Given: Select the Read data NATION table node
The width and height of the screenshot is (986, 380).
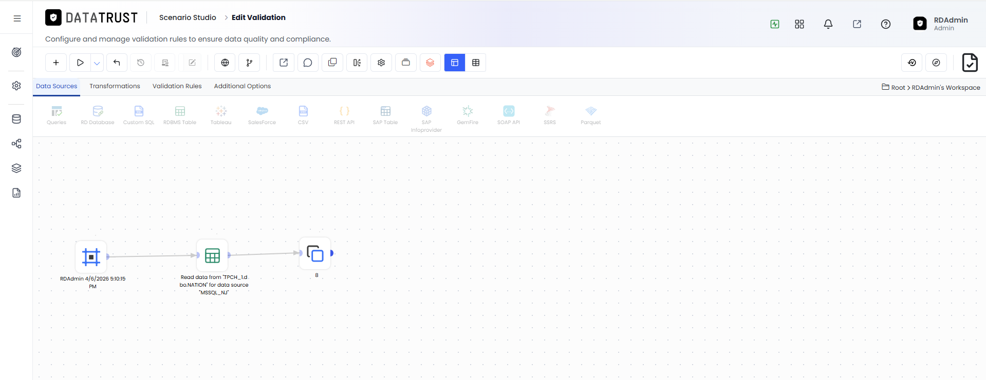Looking at the screenshot, I should tap(212, 255).
